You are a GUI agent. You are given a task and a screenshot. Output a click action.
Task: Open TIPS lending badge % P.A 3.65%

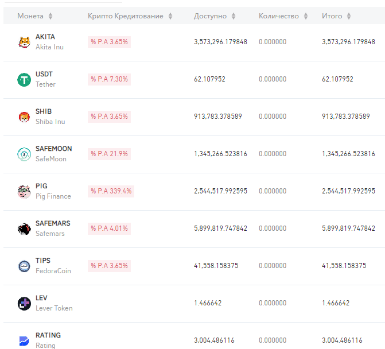109,266
